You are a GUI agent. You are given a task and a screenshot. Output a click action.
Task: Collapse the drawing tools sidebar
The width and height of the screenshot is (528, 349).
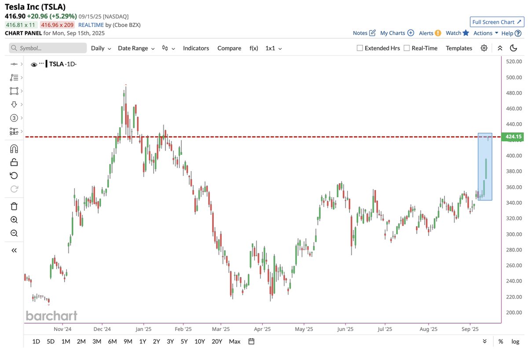[14, 250]
